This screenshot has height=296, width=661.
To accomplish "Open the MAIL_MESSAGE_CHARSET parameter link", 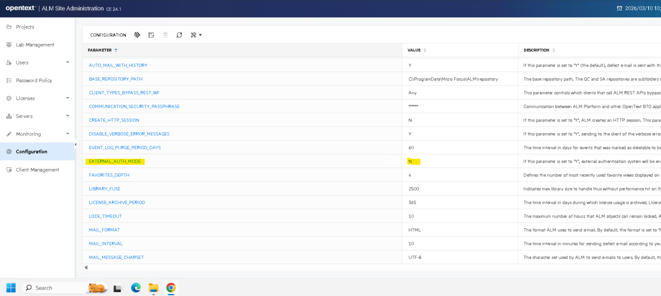I will click(116, 257).
